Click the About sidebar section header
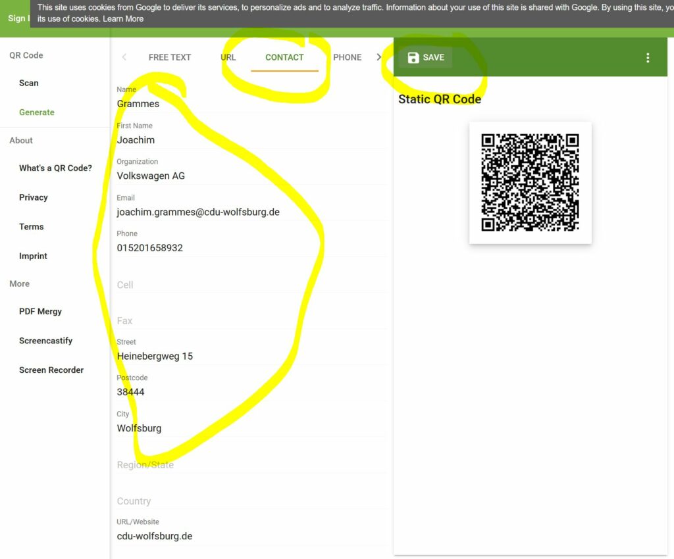 click(x=21, y=140)
